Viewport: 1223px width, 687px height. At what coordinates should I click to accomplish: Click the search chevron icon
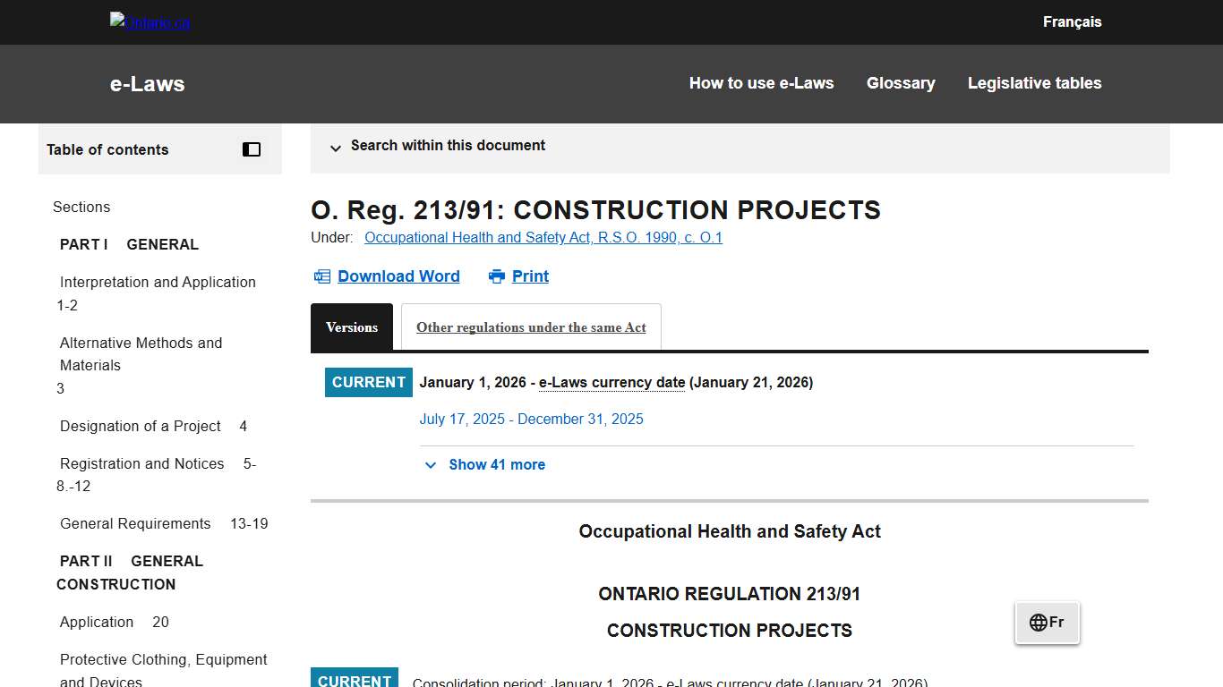(x=336, y=148)
